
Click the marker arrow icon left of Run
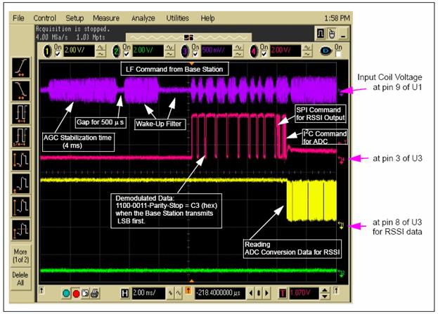41,291
